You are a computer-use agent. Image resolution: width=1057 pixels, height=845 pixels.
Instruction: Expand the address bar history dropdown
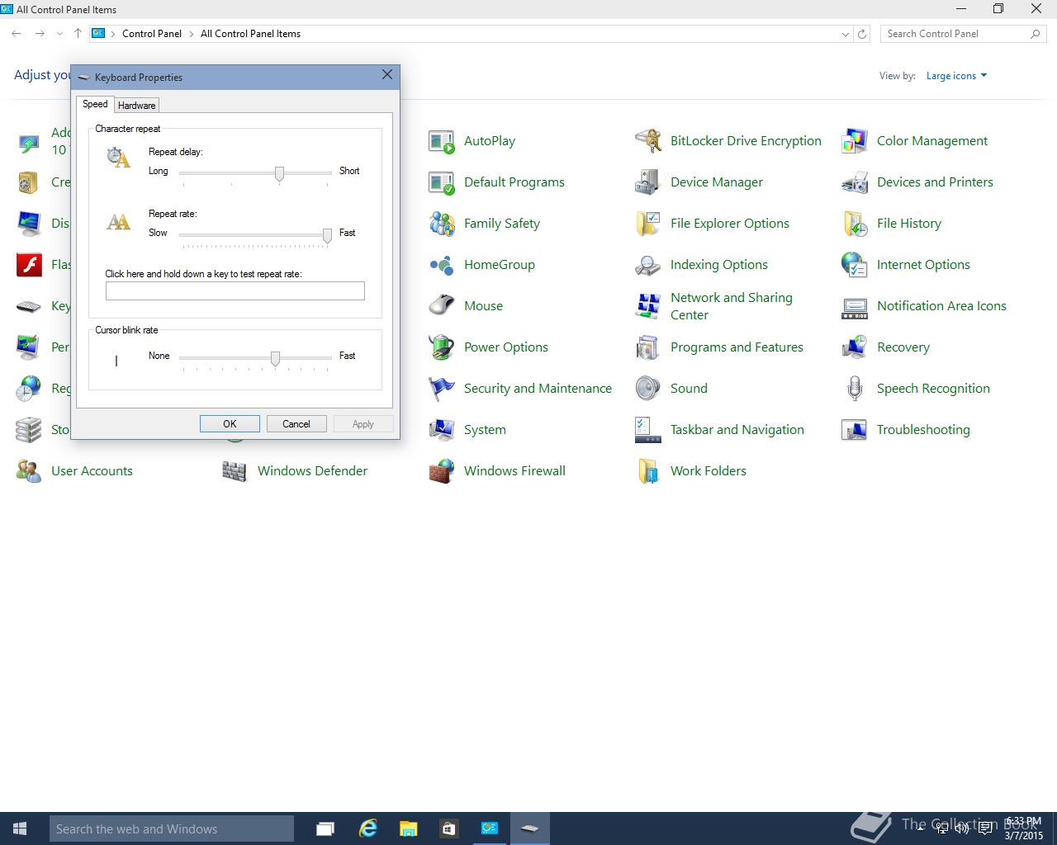(845, 34)
